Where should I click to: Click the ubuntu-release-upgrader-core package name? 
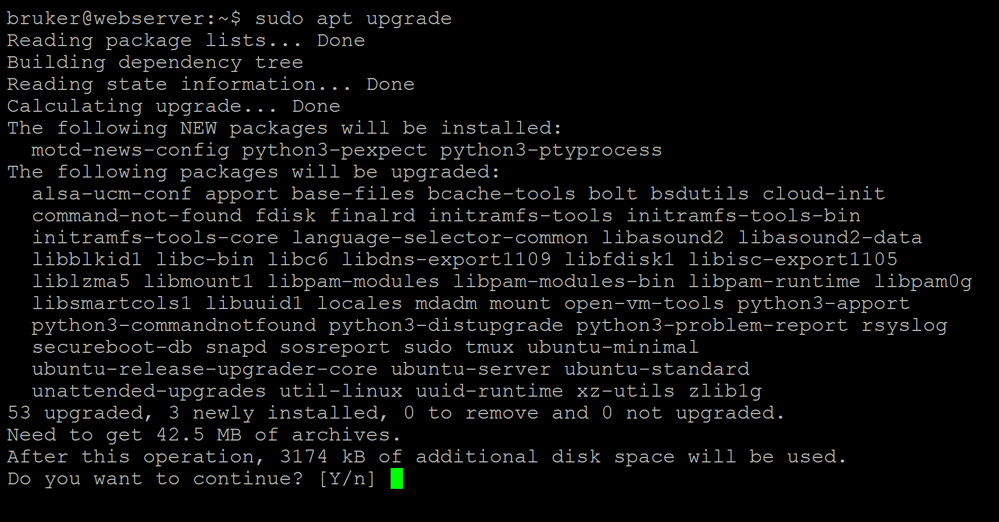coord(205,369)
